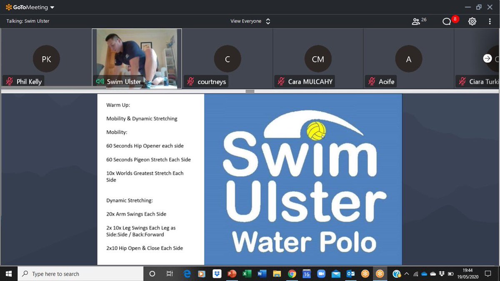
Task: Click the 'Type here to search' taskbar box
Action: pos(81,274)
